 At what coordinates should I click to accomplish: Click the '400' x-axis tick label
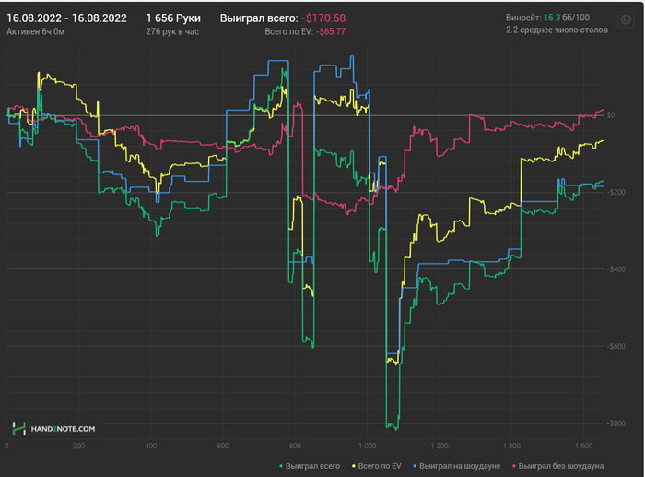click(x=151, y=446)
